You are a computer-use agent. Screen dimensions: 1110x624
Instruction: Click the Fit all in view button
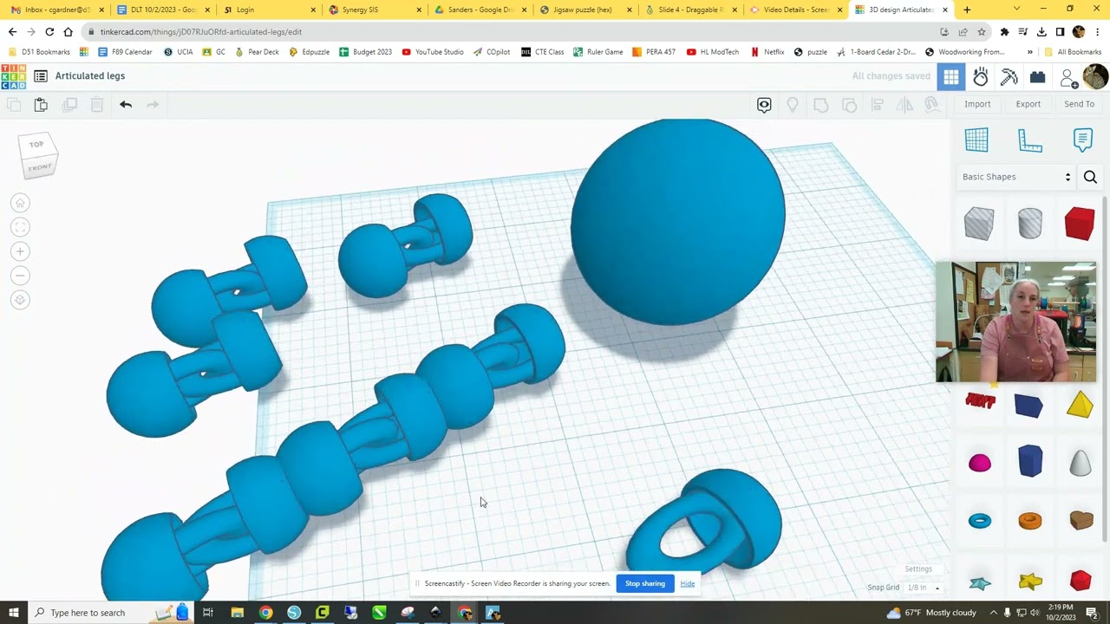[x=20, y=227]
